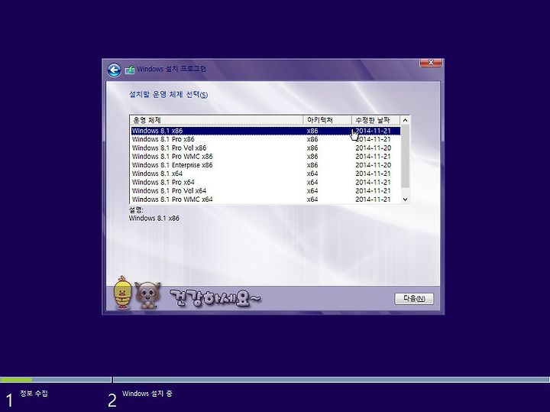Click the 다음(N) next button

coord(414,299)
